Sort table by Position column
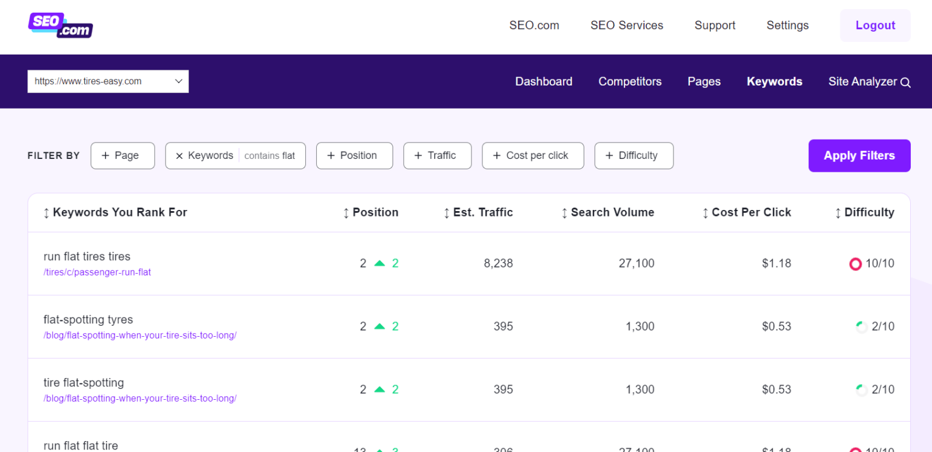 tap(370, 212)
